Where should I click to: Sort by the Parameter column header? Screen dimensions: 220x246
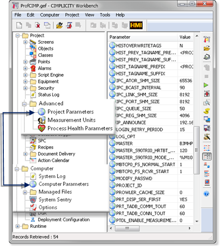pyautogui.click(x=143, y=37)
